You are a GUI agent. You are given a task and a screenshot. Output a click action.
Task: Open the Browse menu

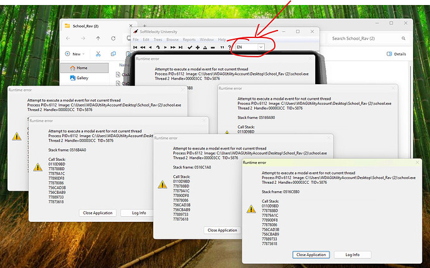(x=173, y=40)
